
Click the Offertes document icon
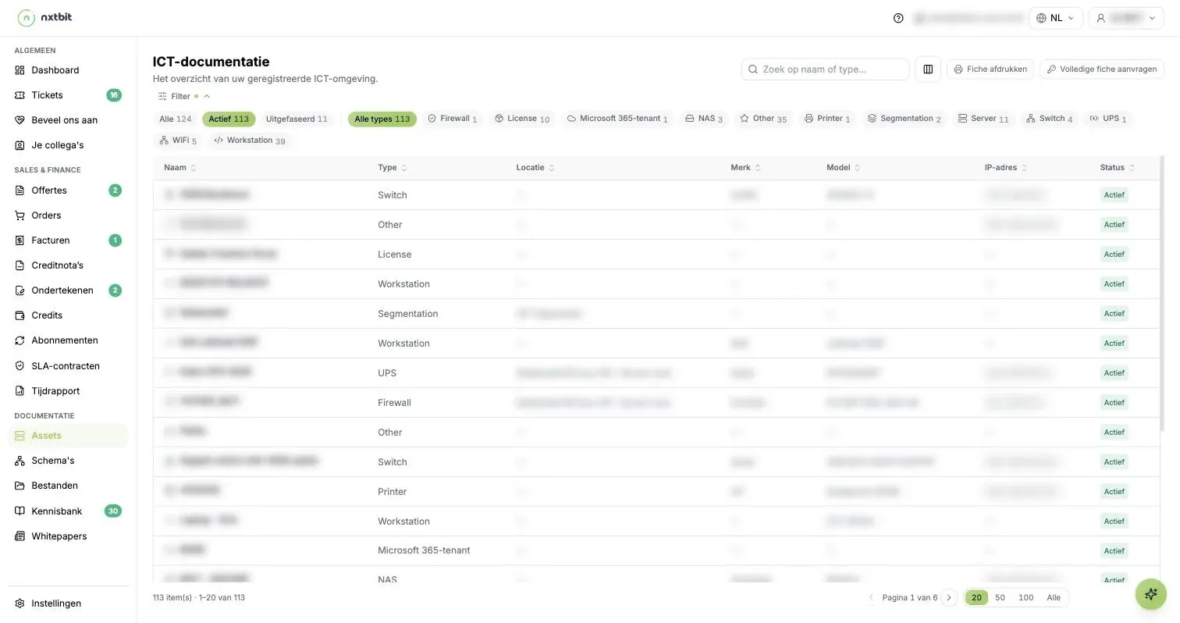pyautogui.click(x=20, y=190)
